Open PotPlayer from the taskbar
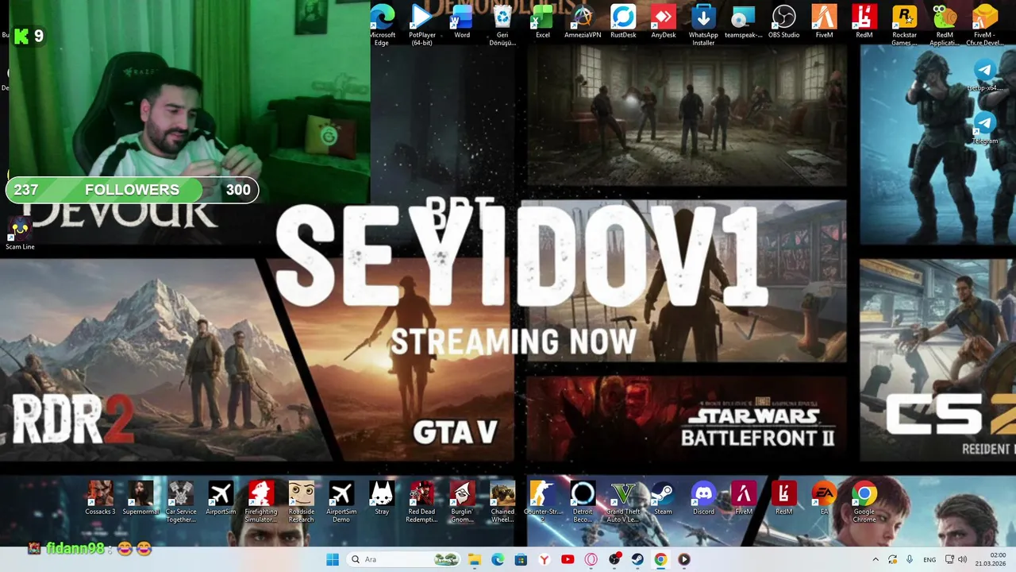The image size is (1016, 572). coord(684,559)
